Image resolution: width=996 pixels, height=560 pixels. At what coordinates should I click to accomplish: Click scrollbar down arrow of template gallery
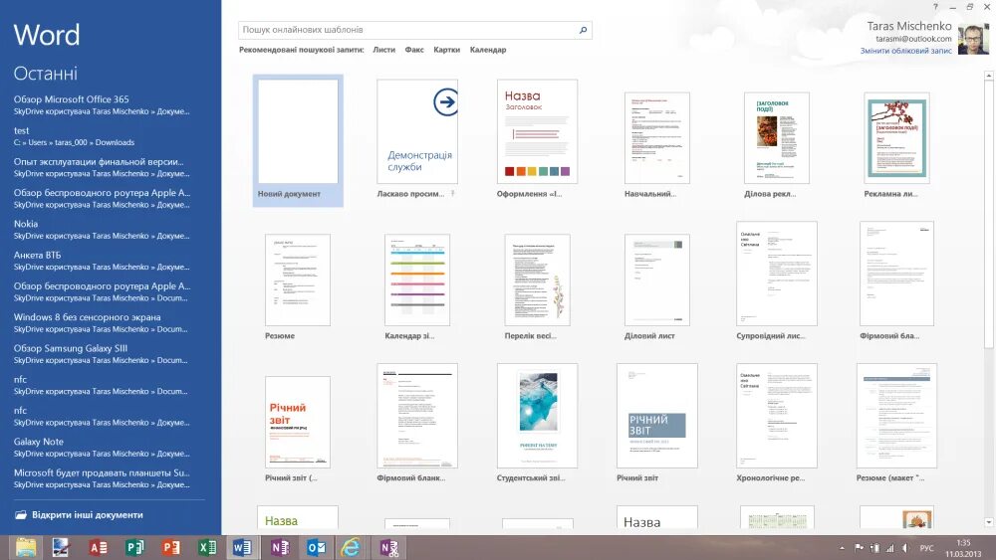pyautogui.click(x=988, y=522)
